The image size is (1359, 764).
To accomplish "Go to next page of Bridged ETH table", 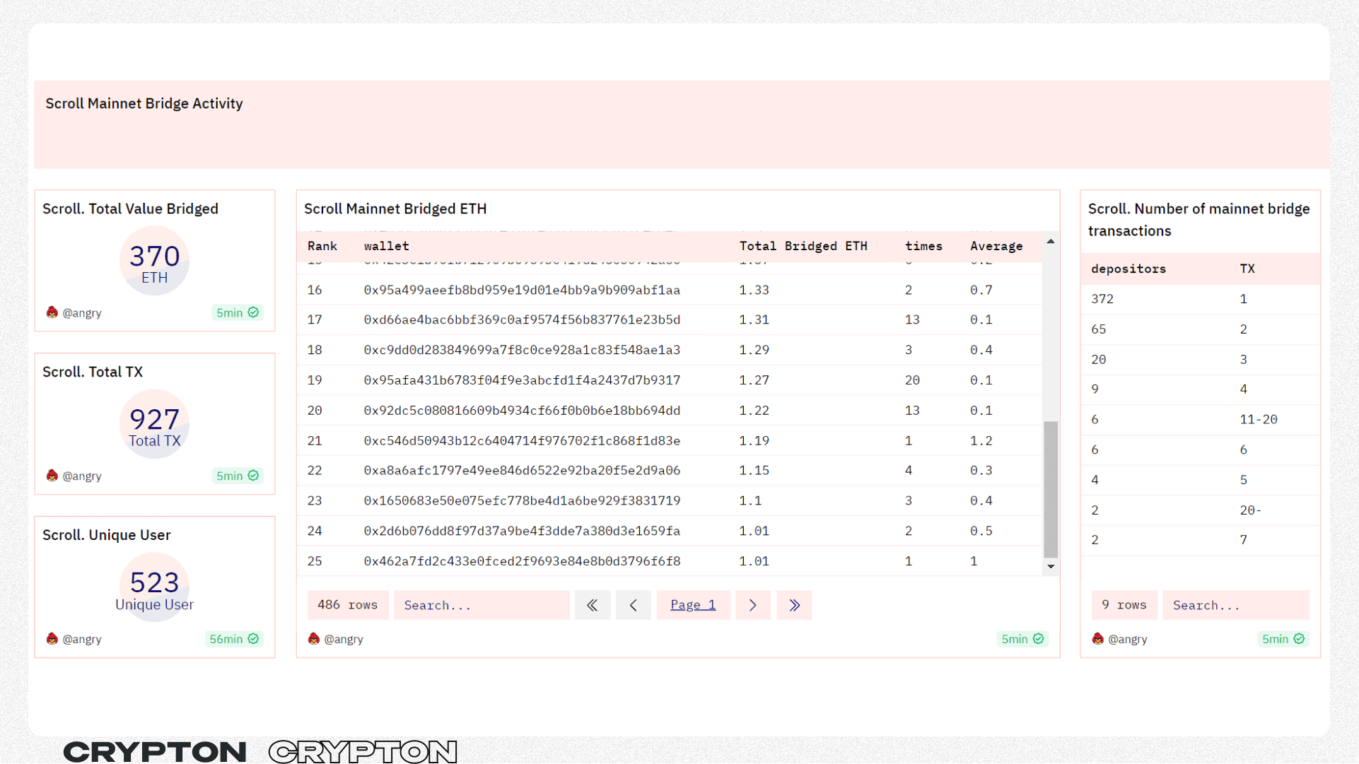I will [753, 605].
